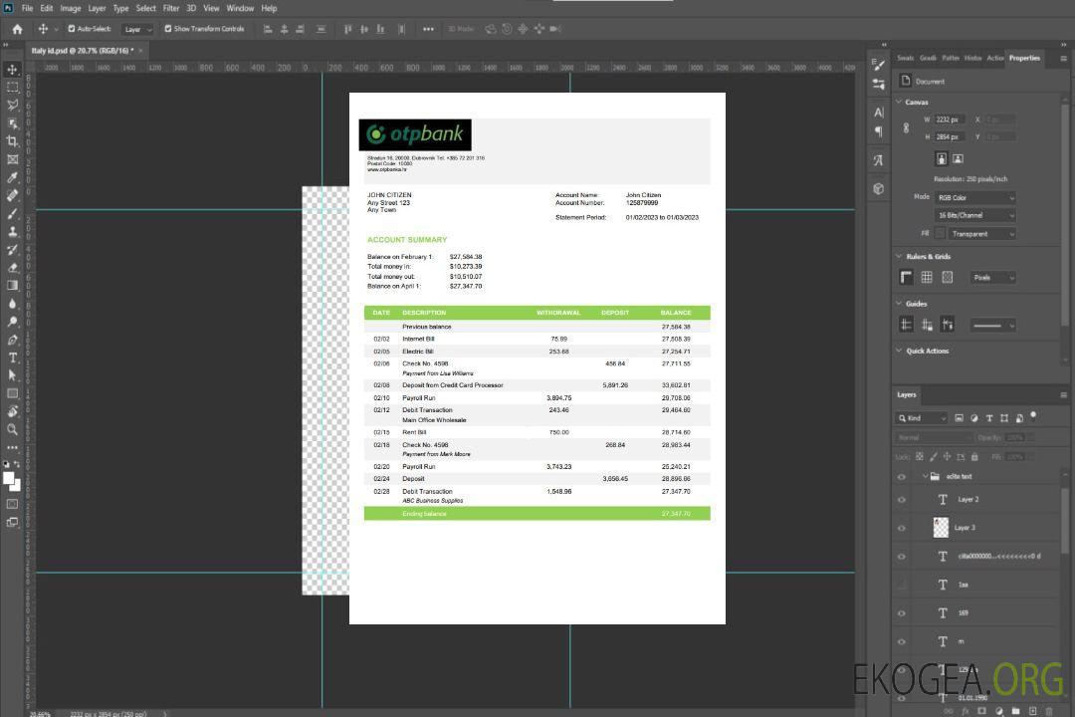The image size is (1075, 717).
Task: Select the Rectangle shape tool
Action: (12, 393)
